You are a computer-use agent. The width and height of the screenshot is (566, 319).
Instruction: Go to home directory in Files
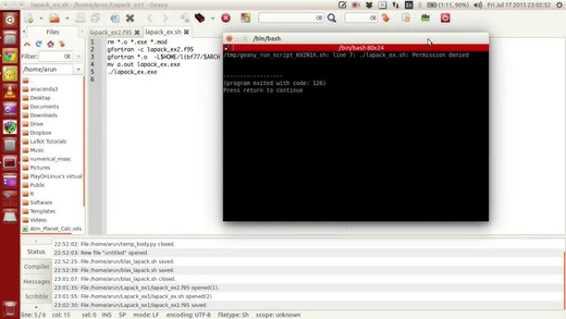point(50,44)
